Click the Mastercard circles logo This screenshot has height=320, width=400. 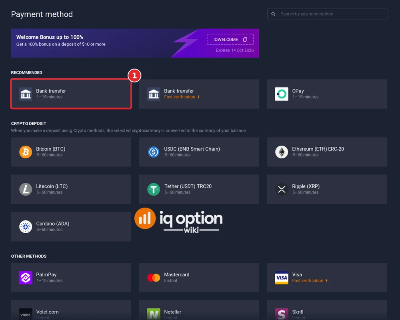coord(154,278)
